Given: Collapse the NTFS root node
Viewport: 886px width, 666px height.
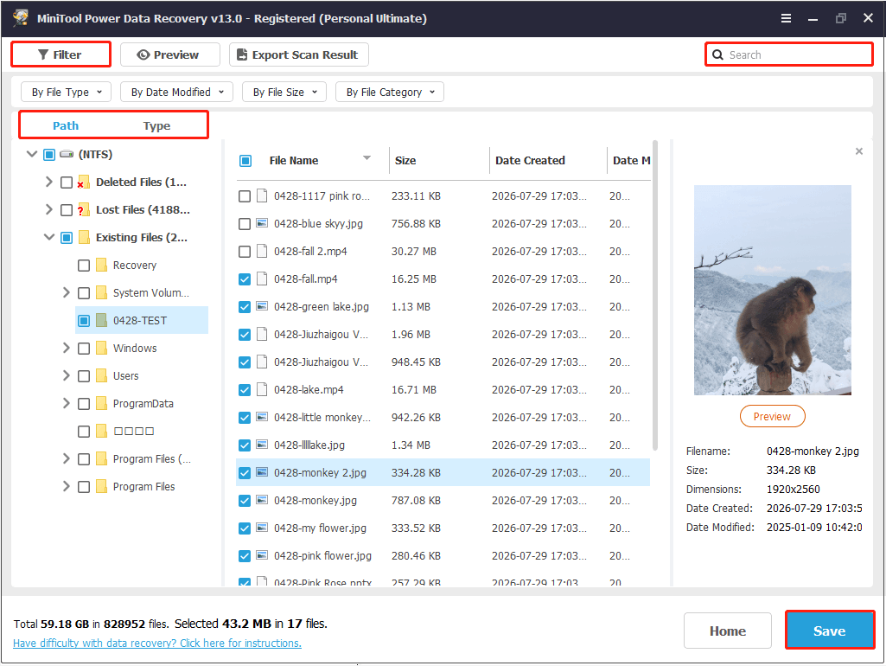Looking at the screenshot, I should click(32, 154).
